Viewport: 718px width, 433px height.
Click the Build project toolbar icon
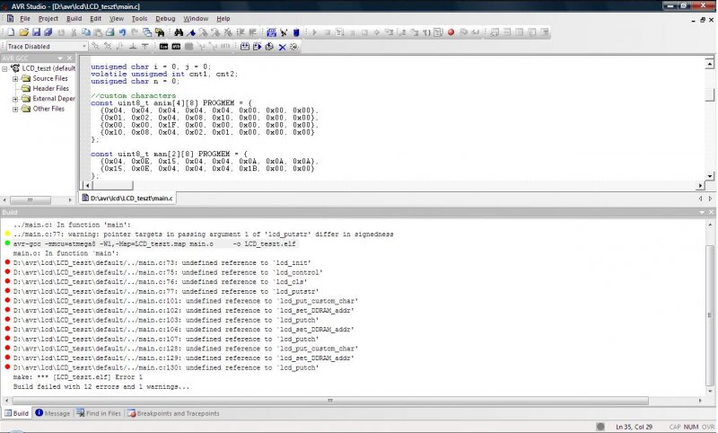click(x=272, y=32)
